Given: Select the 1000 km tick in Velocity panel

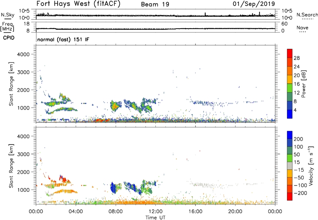Looking at the screenshot, I should point(23,190).
